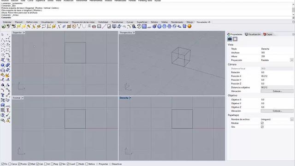Viewport: 295px width, 166px height.
Task: Open the Transformar toolbar tab
Action: pyautogui.click(x=117, y=22)
